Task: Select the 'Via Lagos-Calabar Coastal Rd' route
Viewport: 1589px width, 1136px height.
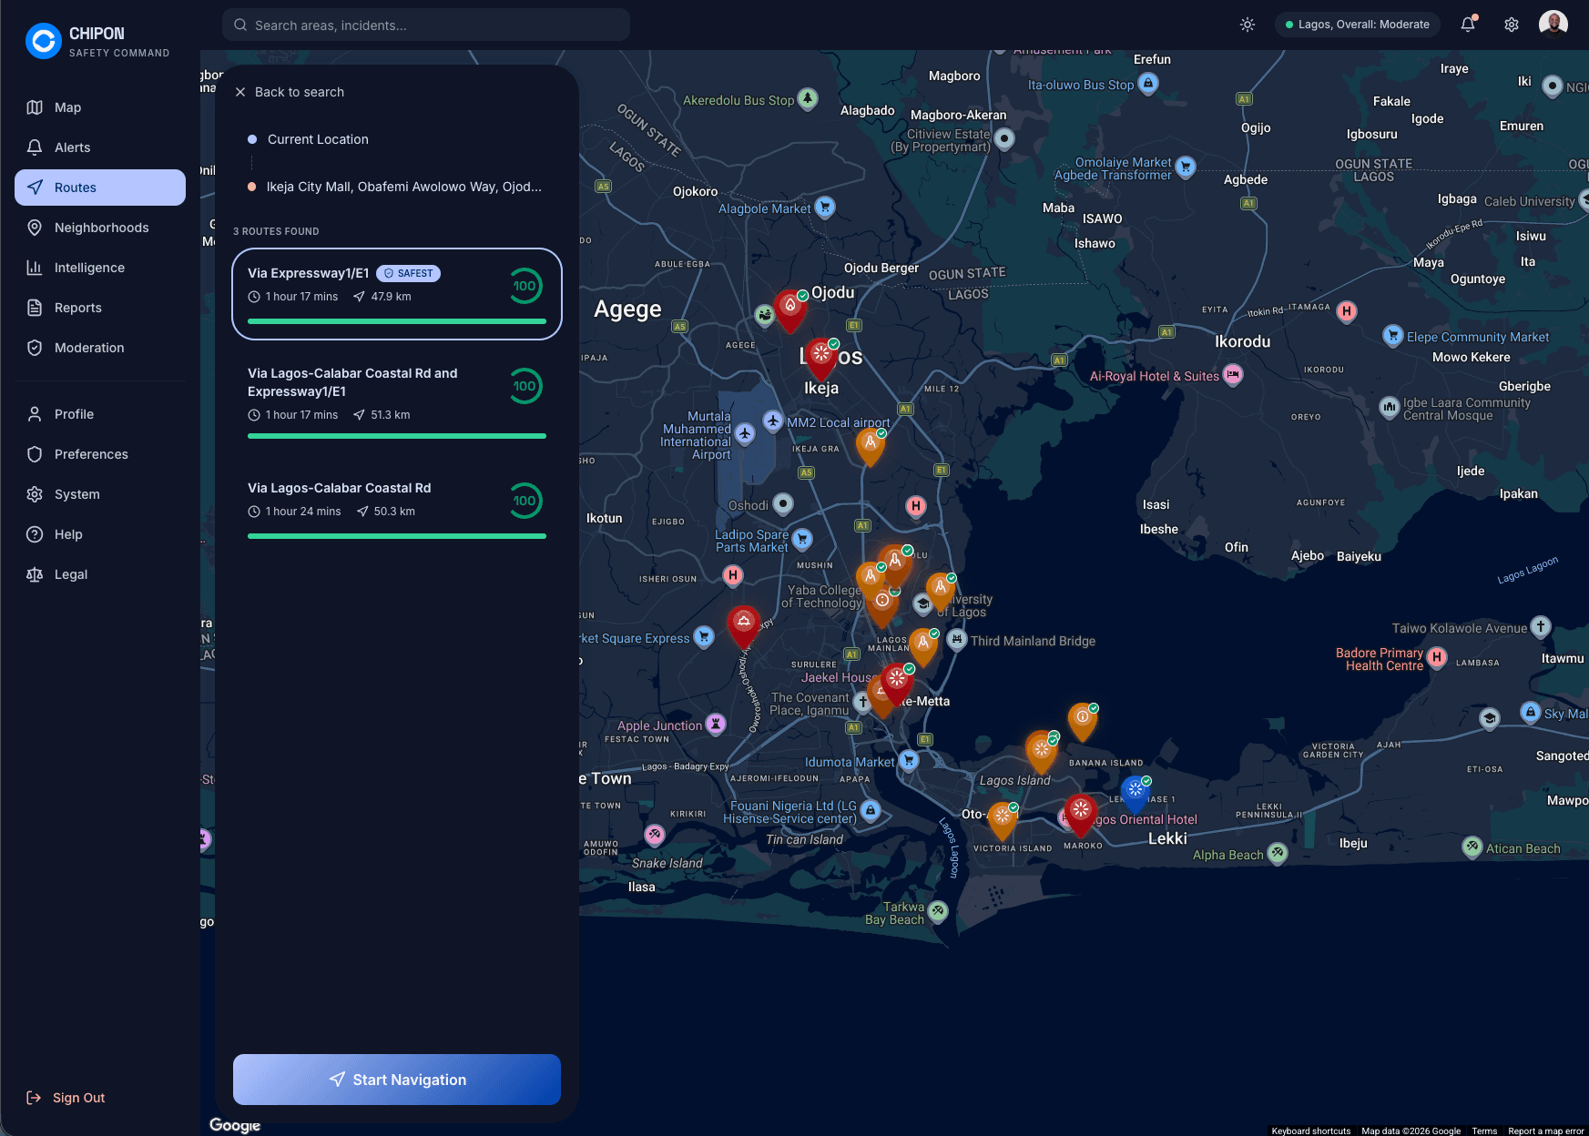Action: (396, 500)
